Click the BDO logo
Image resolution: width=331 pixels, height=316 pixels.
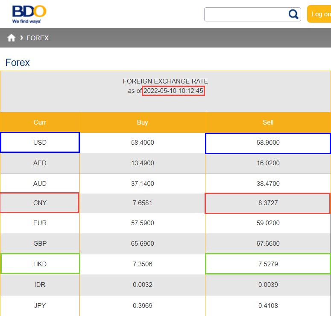click(29, 14)
